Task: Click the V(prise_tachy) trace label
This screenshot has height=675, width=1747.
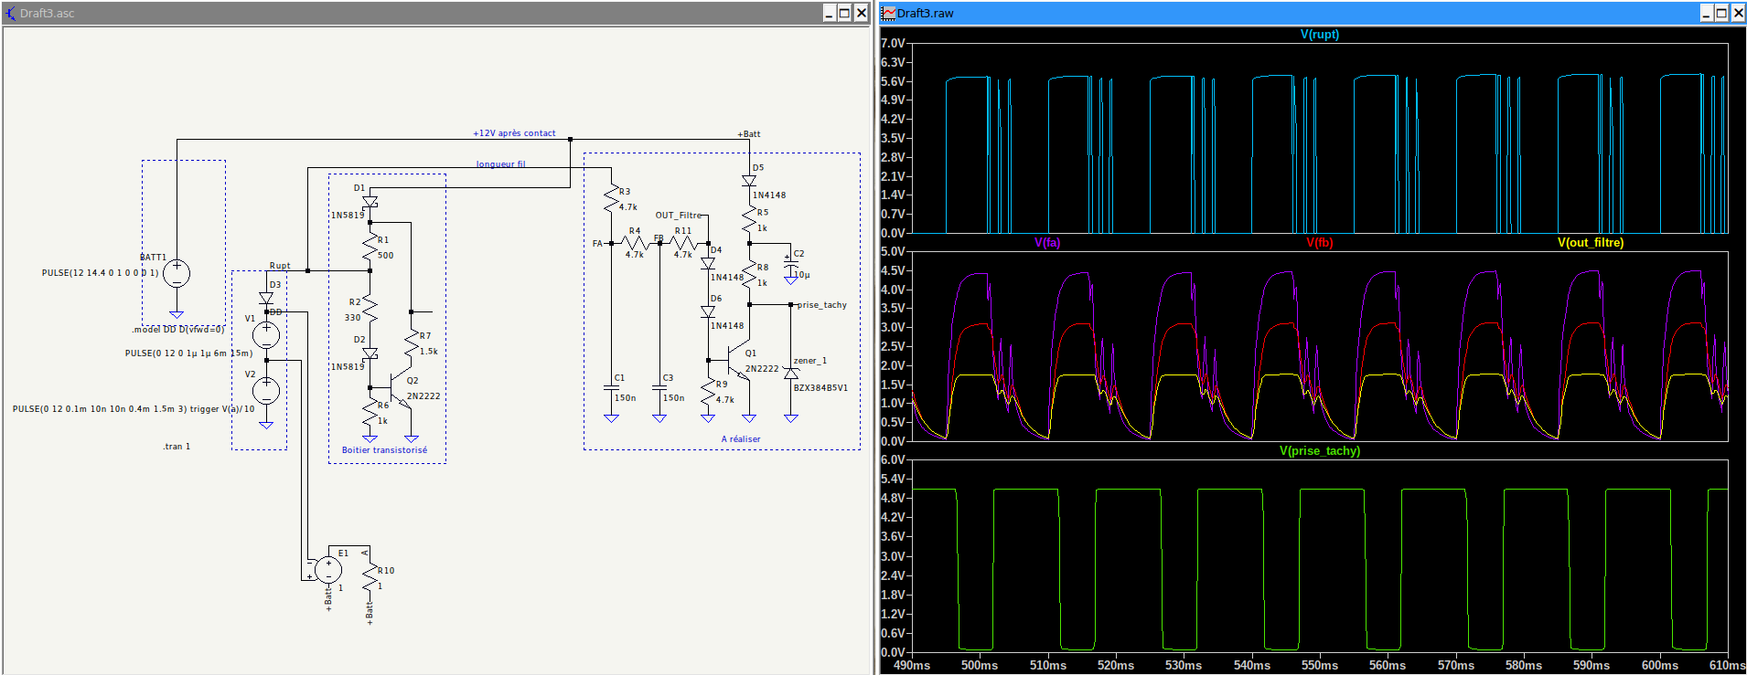Action: pyautogui.click(x=1319, y=451)
